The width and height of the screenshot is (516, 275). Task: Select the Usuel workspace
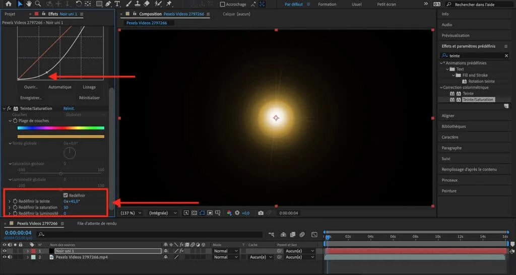coord(357,4)
